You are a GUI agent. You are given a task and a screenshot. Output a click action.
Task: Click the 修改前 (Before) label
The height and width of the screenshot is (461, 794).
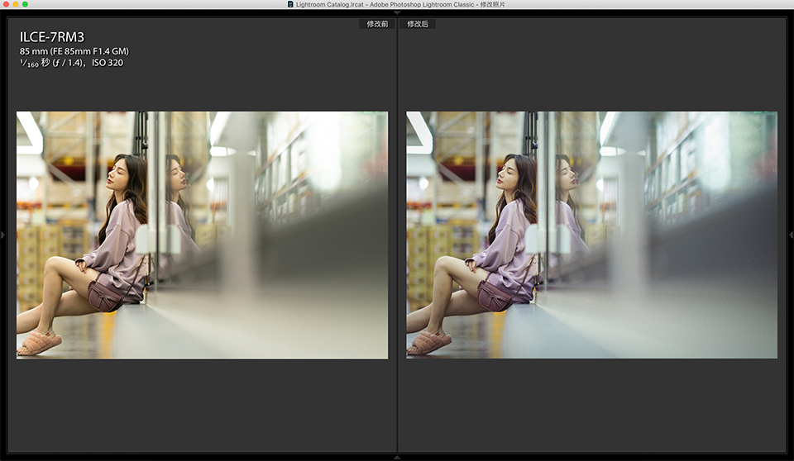pyautogui.click(x=377, y=24)
